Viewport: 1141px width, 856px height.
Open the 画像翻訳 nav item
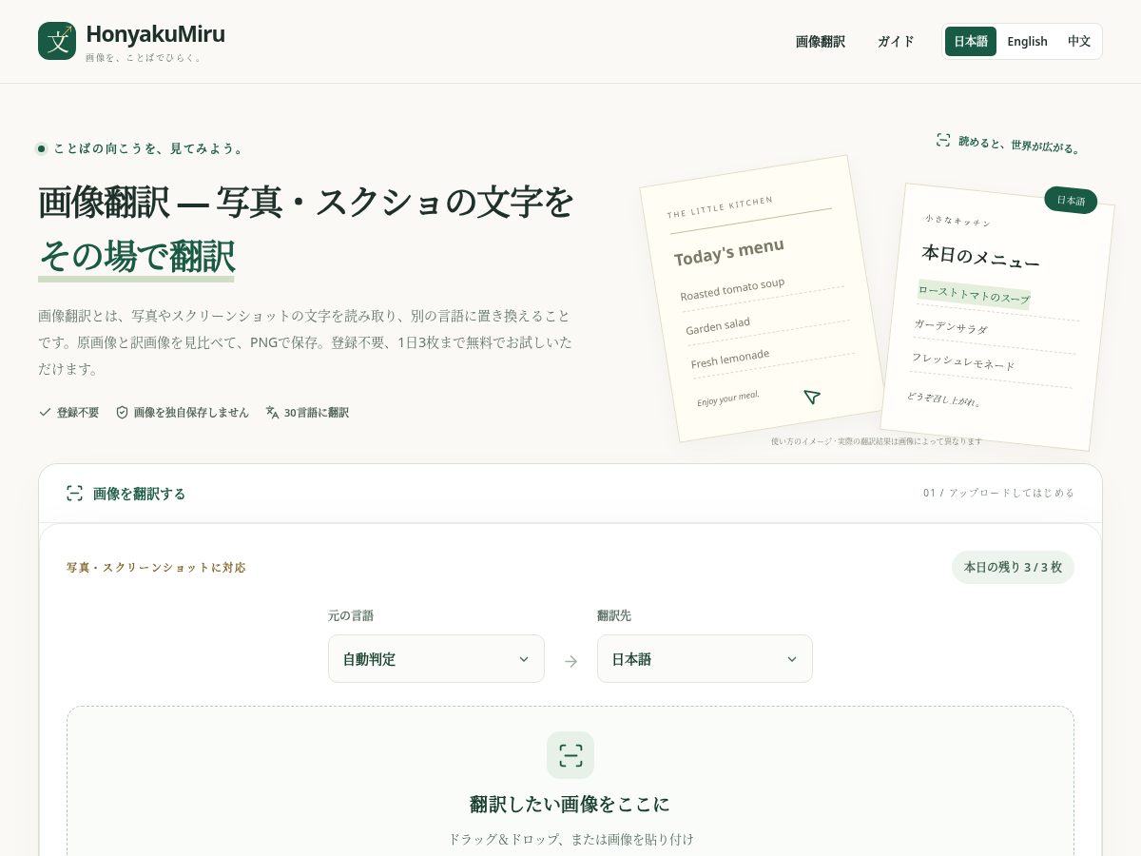(821, 42)
